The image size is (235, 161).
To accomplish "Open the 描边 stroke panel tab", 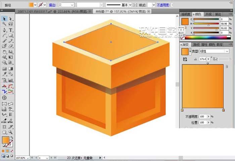I will pos(218,14).
